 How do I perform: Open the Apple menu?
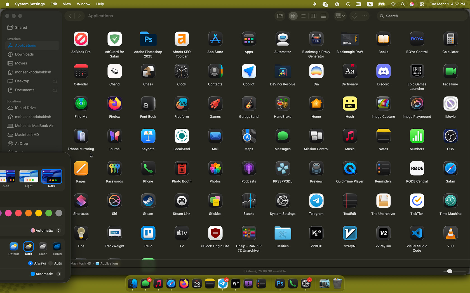point(8,4)
